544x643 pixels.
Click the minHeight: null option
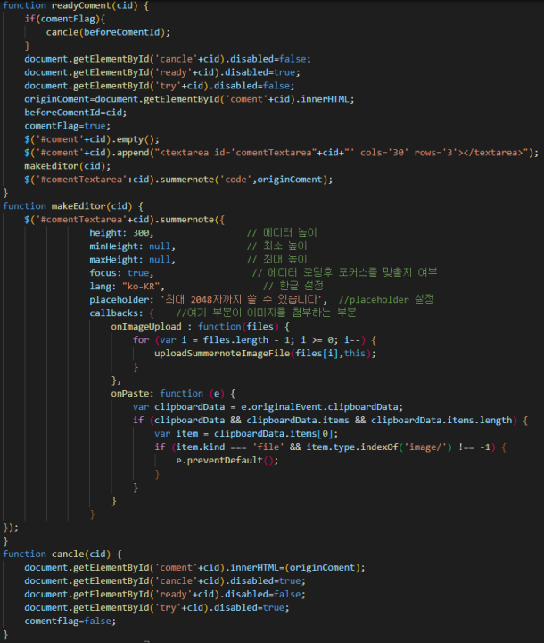[x=132, y=246]
